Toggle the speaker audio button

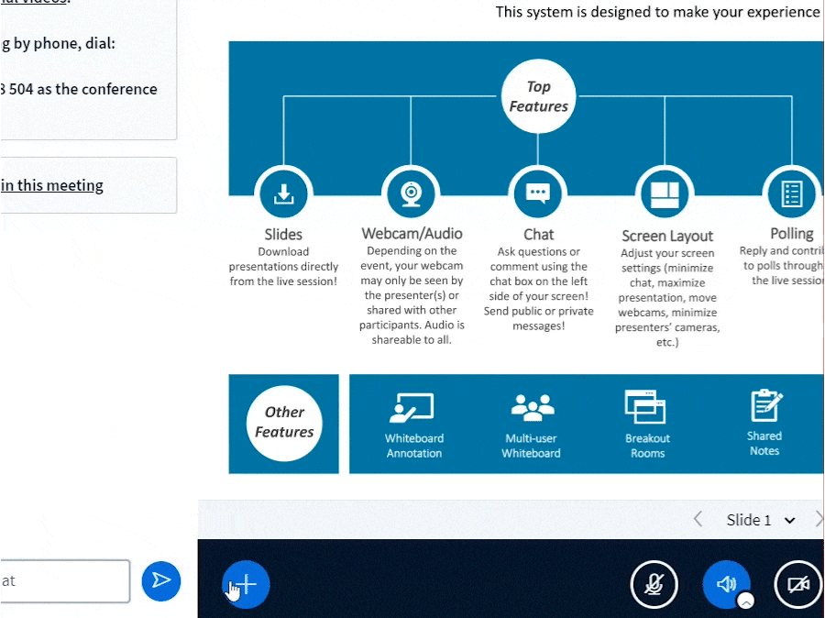click(x=725, y=583)
